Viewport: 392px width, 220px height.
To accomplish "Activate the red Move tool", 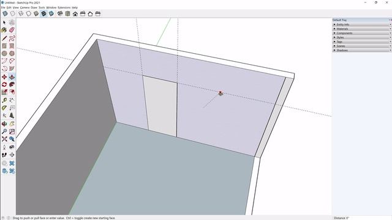I will pyautogui.click(x=4, y=77).
